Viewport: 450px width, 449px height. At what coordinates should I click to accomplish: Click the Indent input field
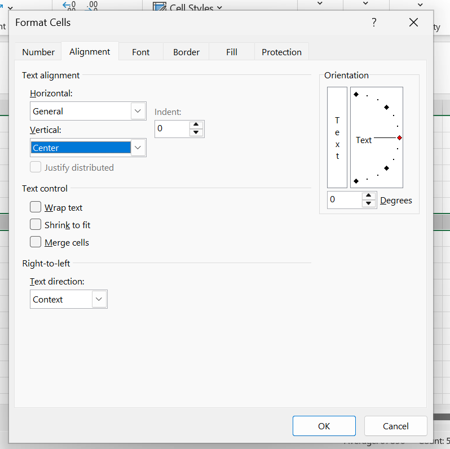pos(172,129)
